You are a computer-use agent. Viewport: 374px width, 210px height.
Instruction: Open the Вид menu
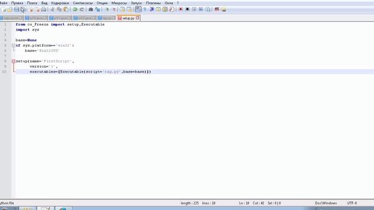[x=44, y=3]
